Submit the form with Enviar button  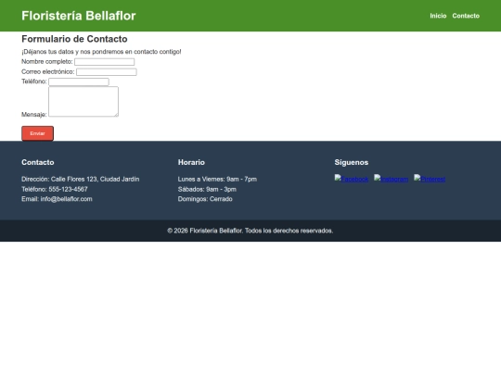(37, 133)
